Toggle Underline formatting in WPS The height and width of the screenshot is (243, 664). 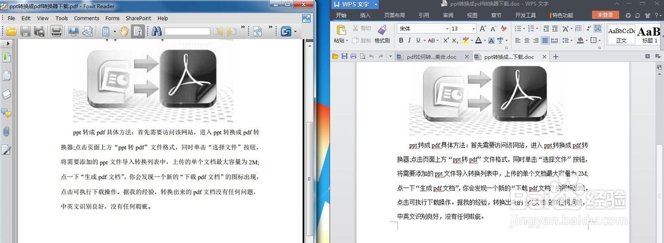418,40
